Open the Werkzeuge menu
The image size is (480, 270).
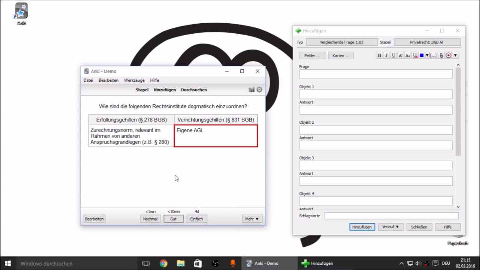coord(134,80)
